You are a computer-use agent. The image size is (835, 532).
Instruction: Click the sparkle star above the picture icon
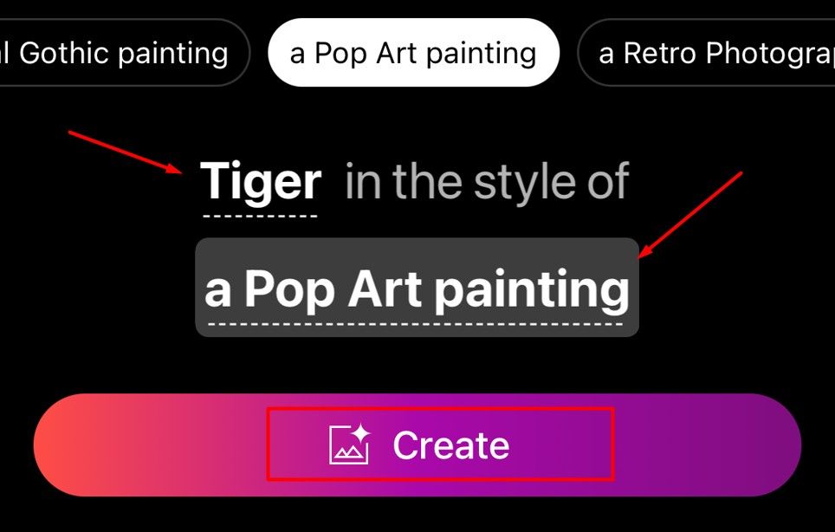(x=360, y=432)
